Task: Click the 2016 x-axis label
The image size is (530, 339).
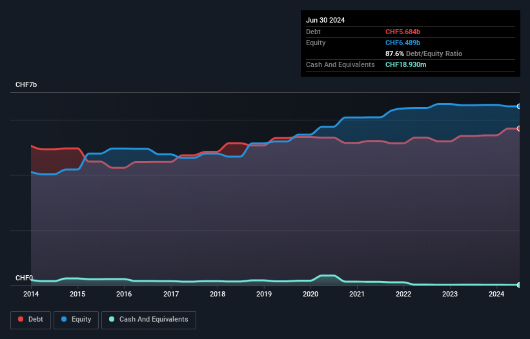Action: (124, 294)
